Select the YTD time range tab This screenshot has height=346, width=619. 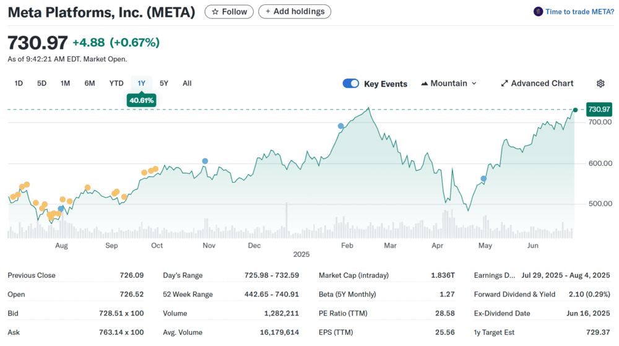click(x=116, y=84)
